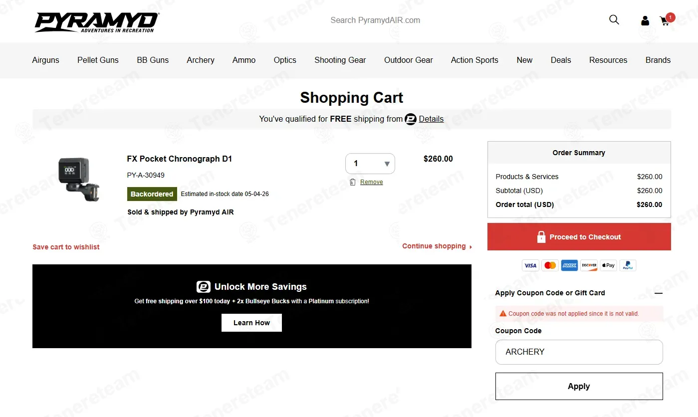The image size is (698, 417).
Task: Open the Deals menu
Action: click(561, 60)
